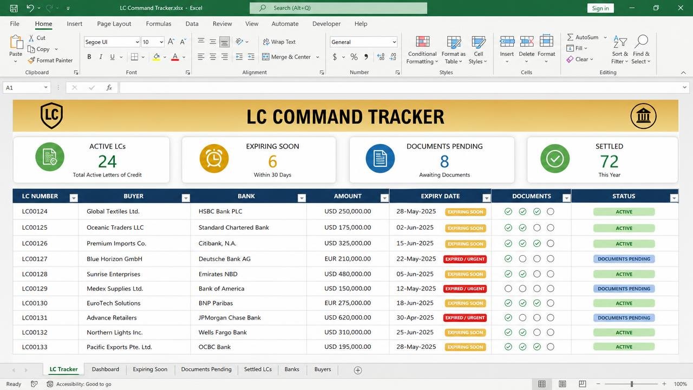Open Format as Table gallery

(454, 50)
